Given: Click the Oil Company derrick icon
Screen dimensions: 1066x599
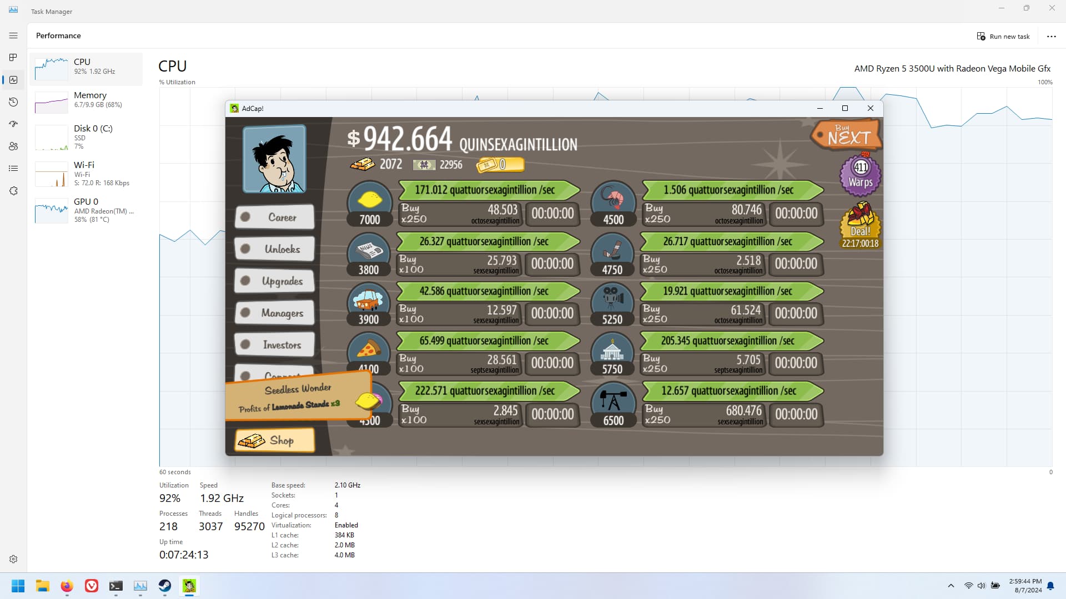Looking at the screenshot, I should tap(613, 399).
